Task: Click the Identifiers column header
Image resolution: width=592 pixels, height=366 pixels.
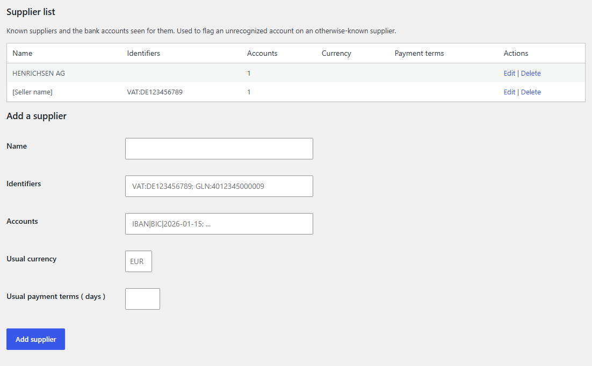Action: pos(143,53)
